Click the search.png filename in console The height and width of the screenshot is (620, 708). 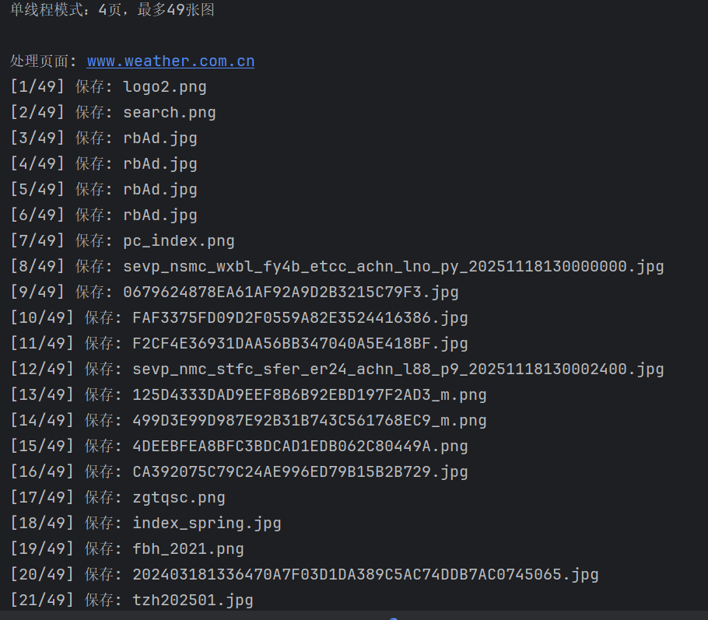tap(170, 113)
